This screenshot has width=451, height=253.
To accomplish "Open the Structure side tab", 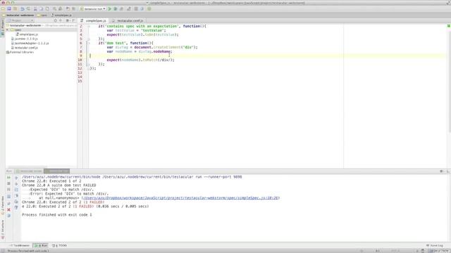I will (3, 230).
